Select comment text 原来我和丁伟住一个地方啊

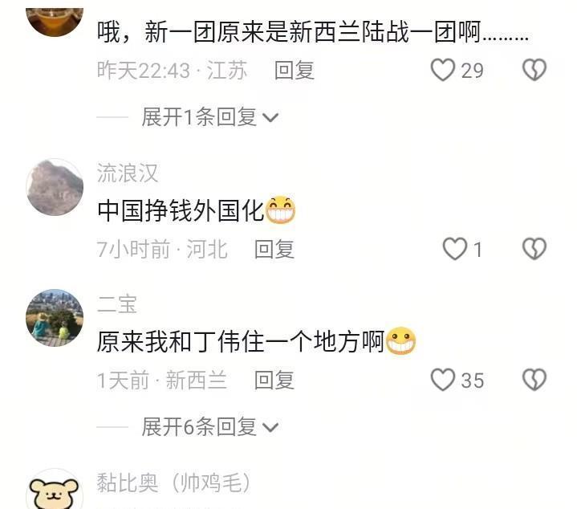241,341
